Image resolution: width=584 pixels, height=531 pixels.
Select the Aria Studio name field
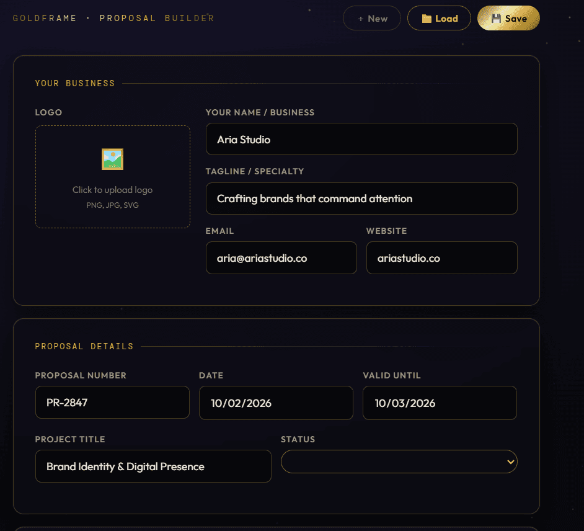[x=361, y=139]
